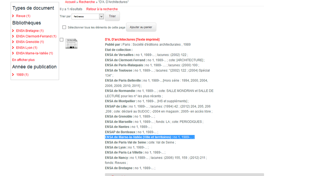Click the 'Ajouter au panier' button
The width and height of the screenshot is (314, 176).
click(x=141, y=27)
